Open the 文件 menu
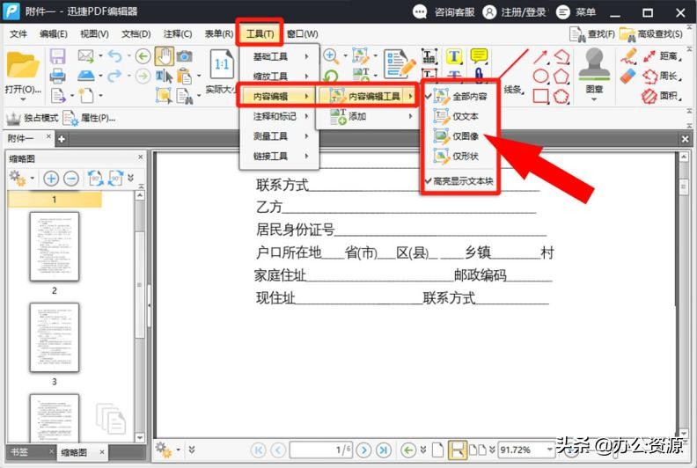Viewport: 697px width, 468px height. coord(18,33)
